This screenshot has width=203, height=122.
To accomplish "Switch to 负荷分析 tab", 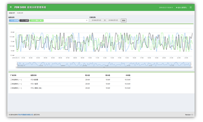I will click(x=20, y=13).
